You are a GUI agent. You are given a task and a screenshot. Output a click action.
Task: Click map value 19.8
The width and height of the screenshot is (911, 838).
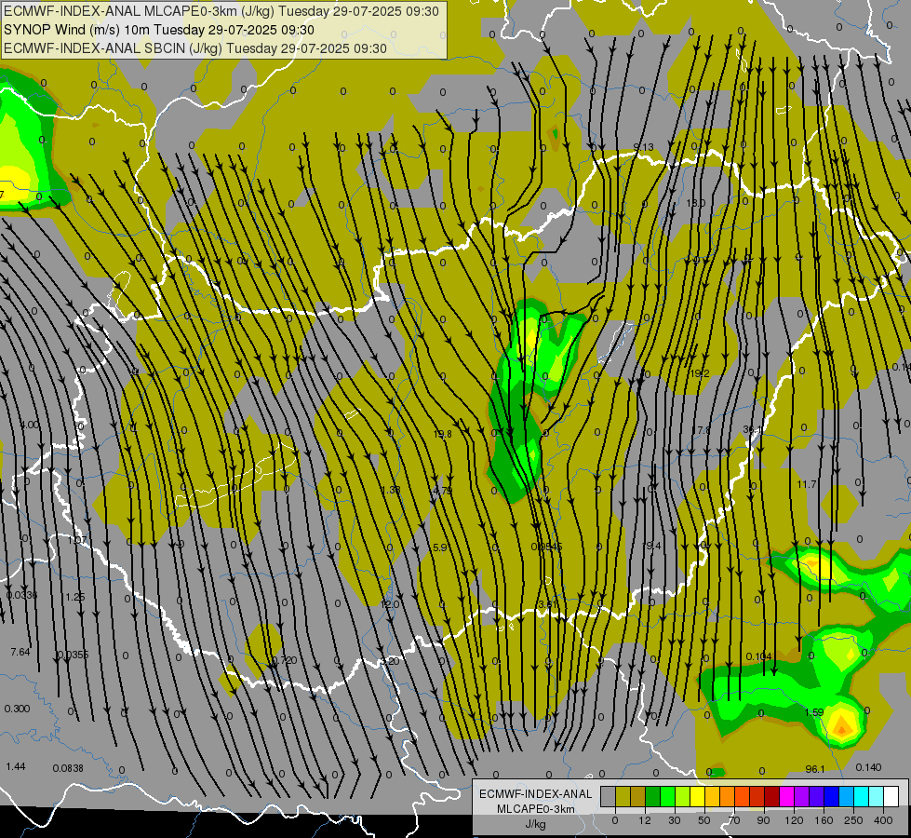443,434
